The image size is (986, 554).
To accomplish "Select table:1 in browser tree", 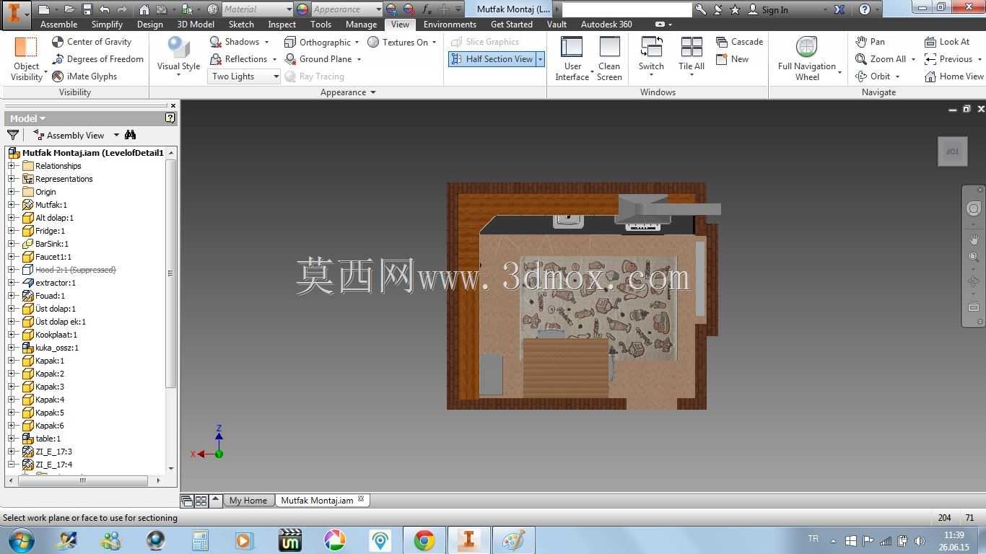I will coord(48,439).
